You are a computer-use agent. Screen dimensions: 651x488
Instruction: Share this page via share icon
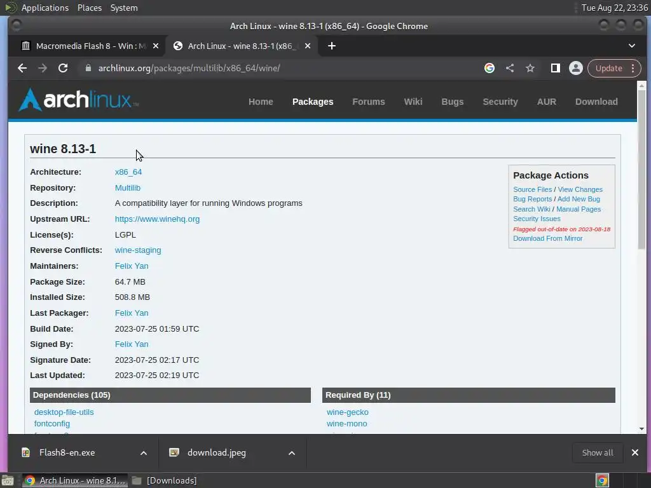[510, 68]
